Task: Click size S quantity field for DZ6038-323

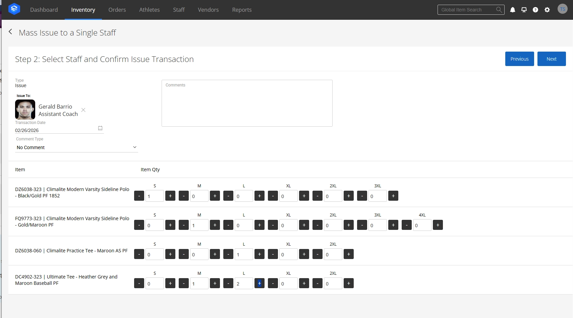Action: 155,196
